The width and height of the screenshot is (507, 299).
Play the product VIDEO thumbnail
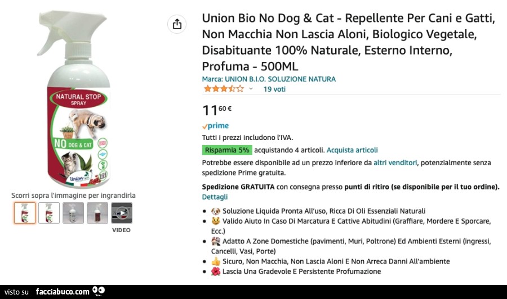click(x=122, y=213)
